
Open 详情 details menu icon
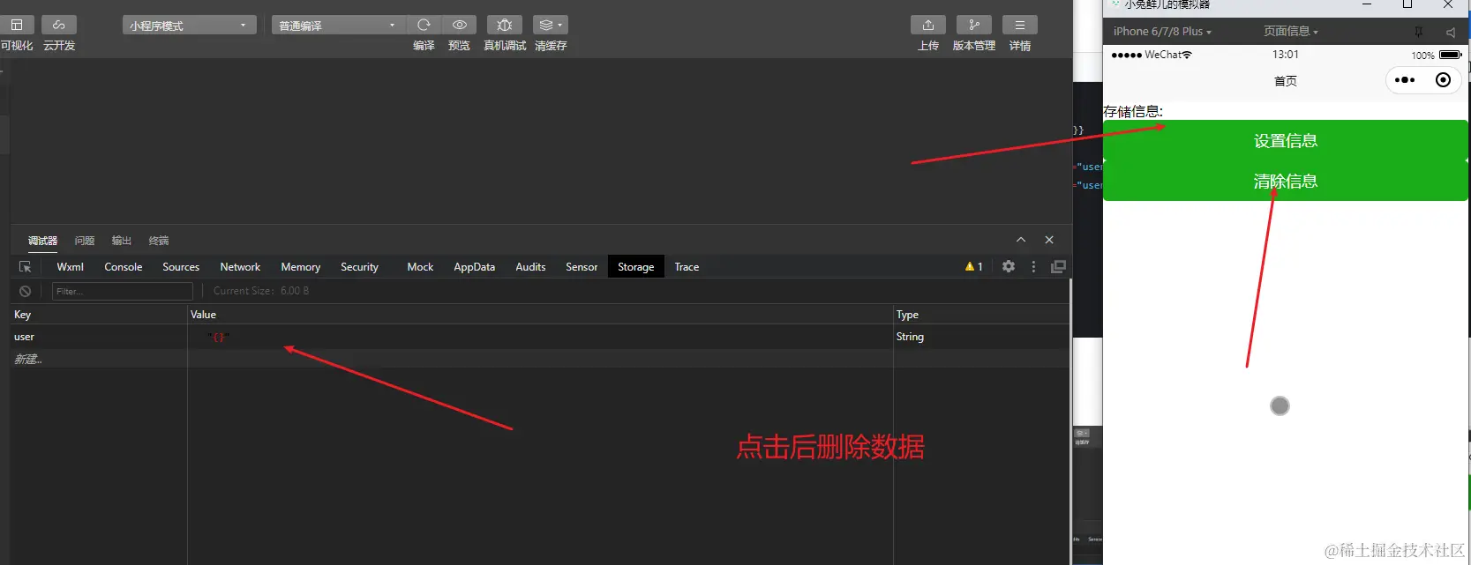[1020, 25]
